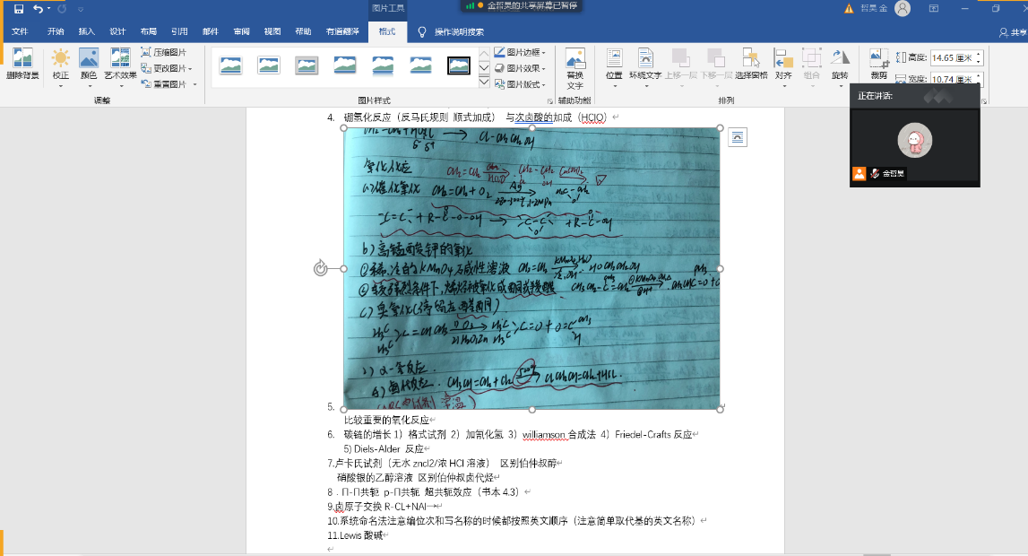Save document using quick access toolbar
This screenshot has width=1028, height=556.
pyautogui.click(x=19, y=9)
